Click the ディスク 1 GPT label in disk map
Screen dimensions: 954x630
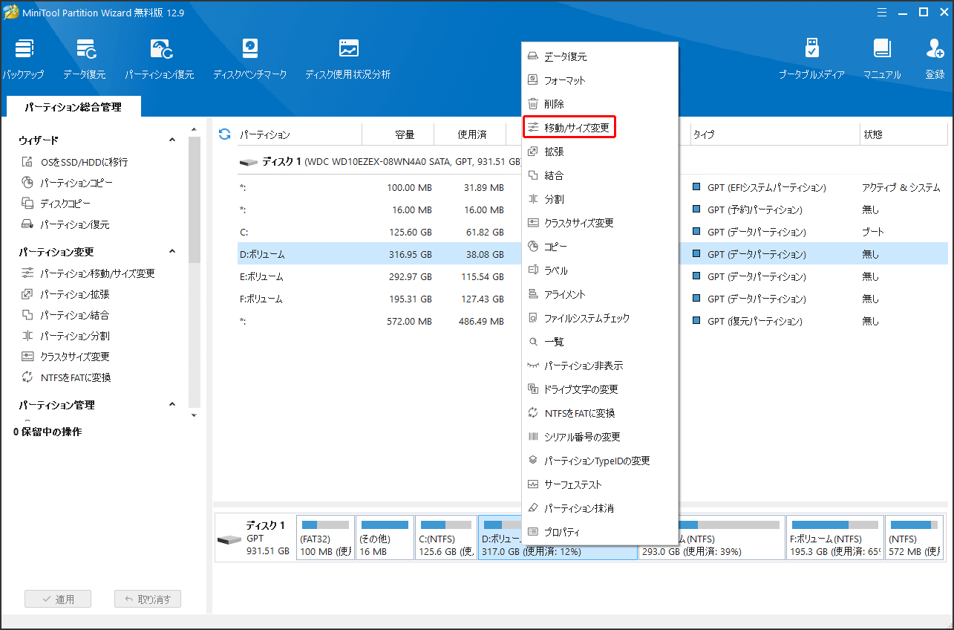click(x=254, y=538)
